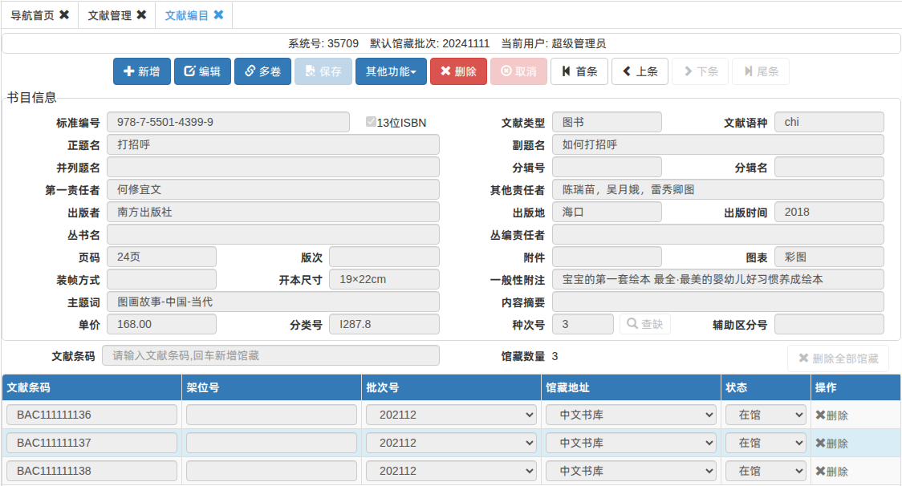
Task: Switch to the 文献管理 tab
Action: tap(109, 15)
